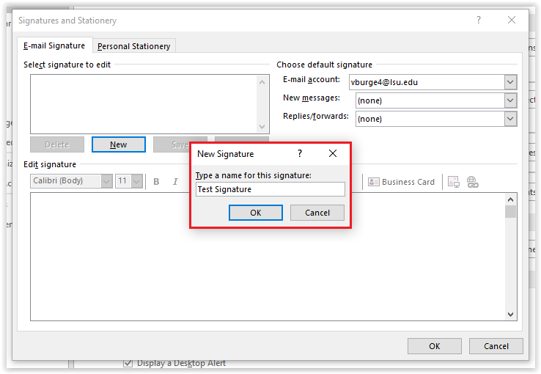Click the signature name text field
Image resolution: width=541 pixels, height=374 pixels.
pos(270,189)
